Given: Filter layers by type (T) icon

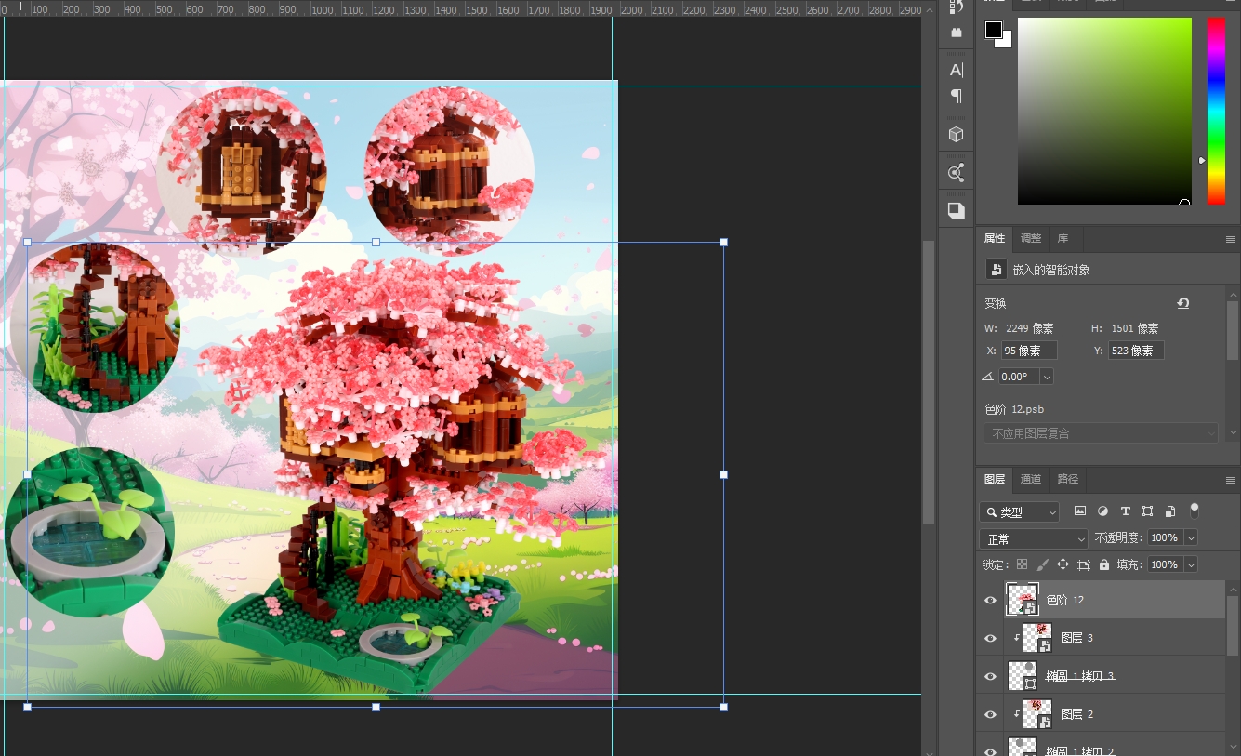Looking at the screenshot, I should pyautogui.click(x=1125, y=511).
